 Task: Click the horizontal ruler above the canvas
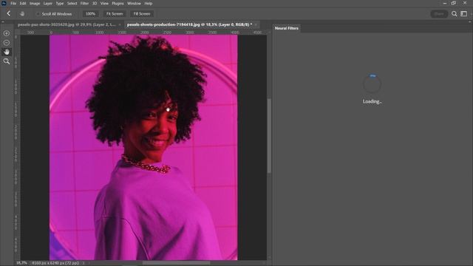(x=143, y=33)
